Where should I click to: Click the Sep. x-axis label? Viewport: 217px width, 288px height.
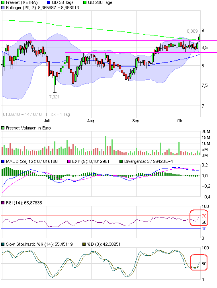coord(136,121)
